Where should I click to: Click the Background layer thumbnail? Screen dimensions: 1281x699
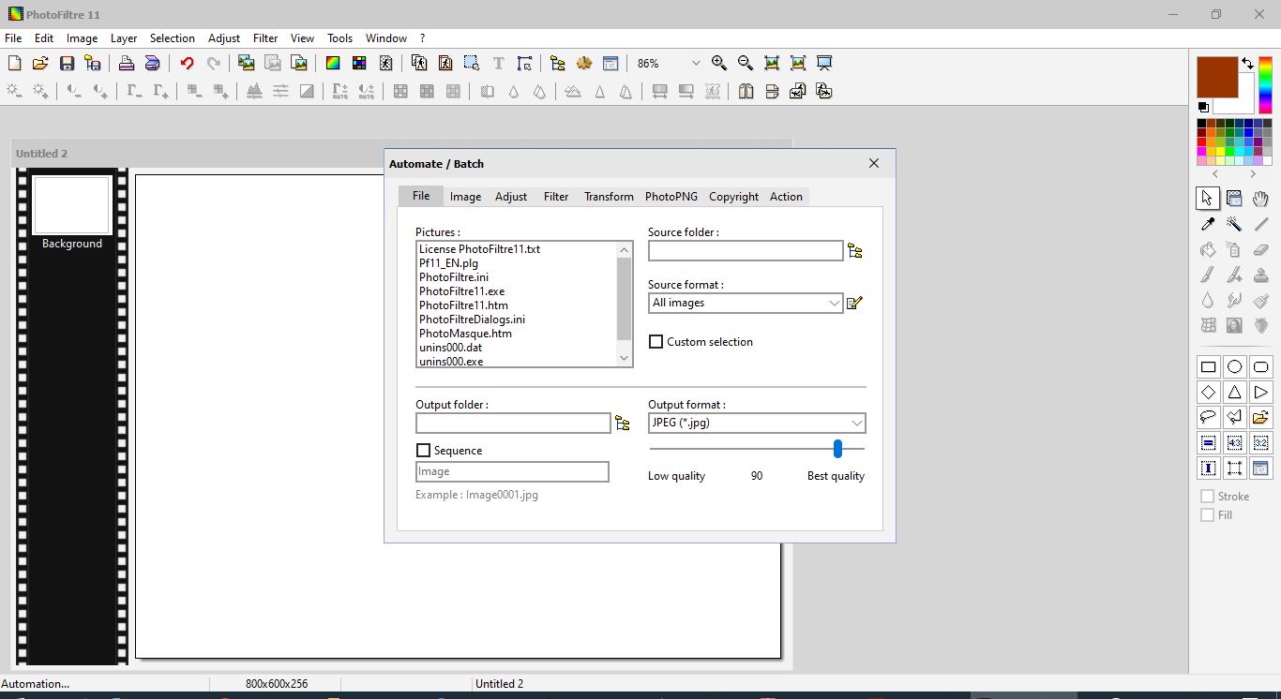pos(72,205)
